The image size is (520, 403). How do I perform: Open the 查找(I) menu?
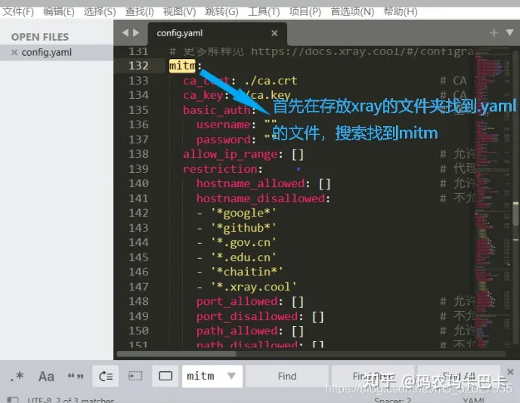[x=139, y=12]
